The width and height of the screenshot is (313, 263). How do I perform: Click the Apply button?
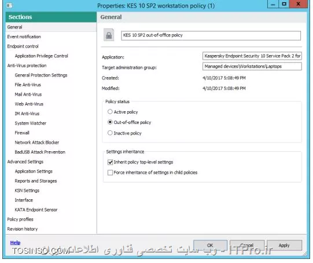pos(284,245)
